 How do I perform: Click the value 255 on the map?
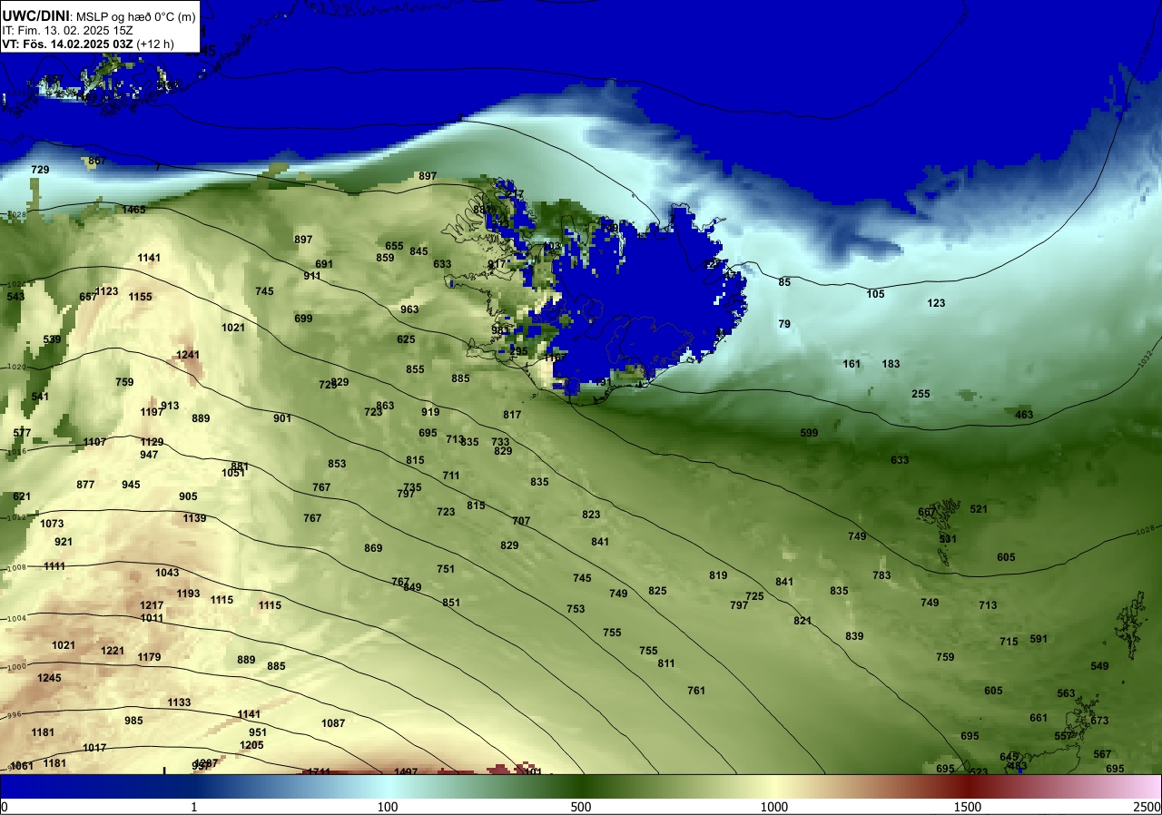coord(921,394)
